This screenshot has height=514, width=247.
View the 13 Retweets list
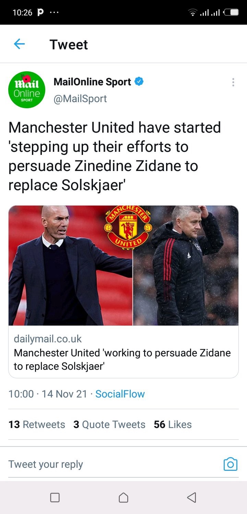click(37, 425)
